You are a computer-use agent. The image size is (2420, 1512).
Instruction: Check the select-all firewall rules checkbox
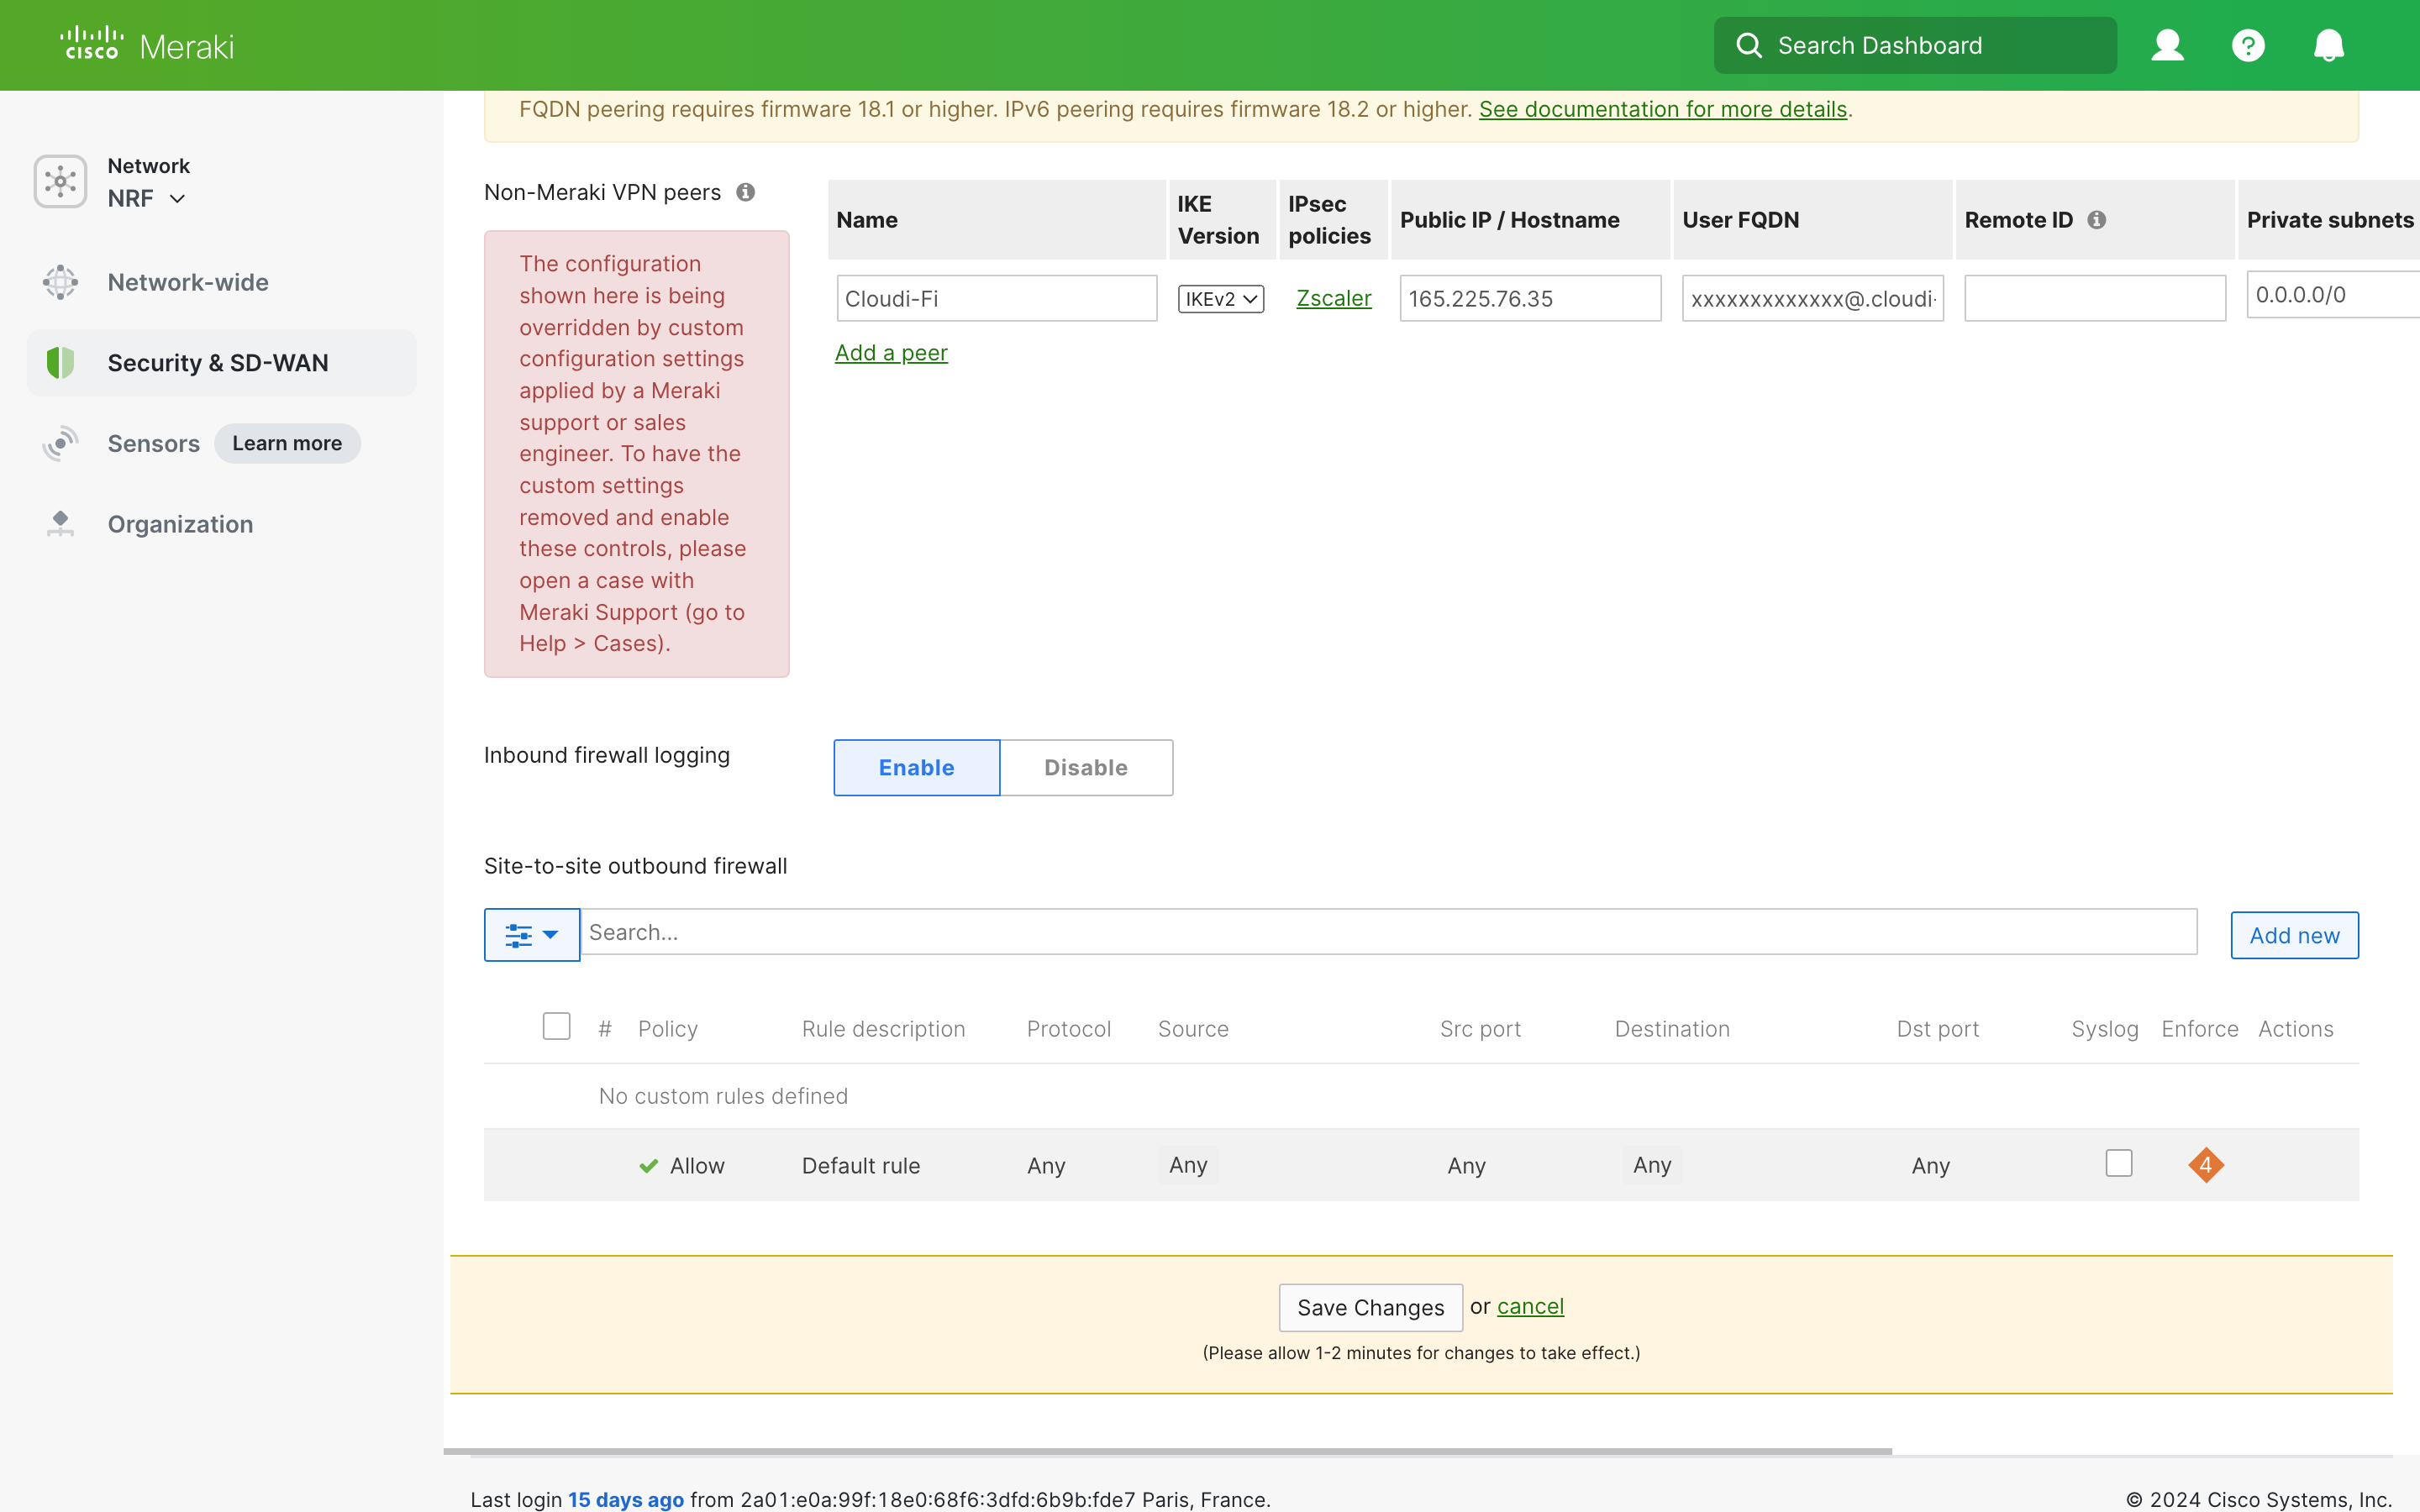coord(556,1026)
